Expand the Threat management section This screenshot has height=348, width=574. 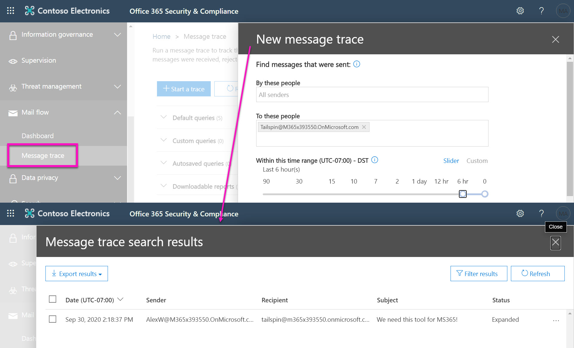117,87
